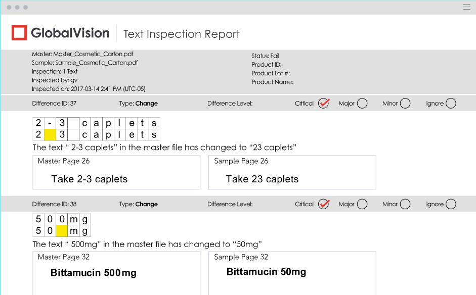
Task: Select Minor level for Difference ID 37
Action: pyautogui.click(x=405, y=104)
